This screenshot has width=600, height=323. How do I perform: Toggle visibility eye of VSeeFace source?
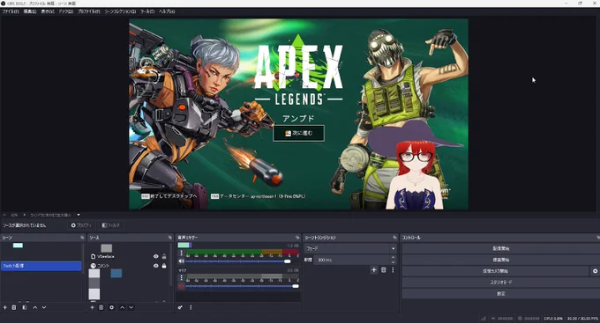(156, 257)
